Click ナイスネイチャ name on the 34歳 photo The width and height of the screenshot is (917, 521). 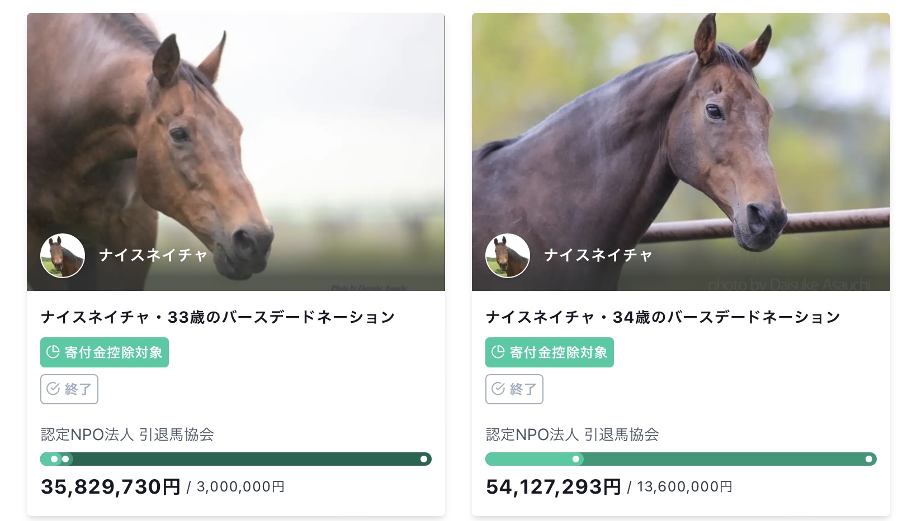pos(598,255)
